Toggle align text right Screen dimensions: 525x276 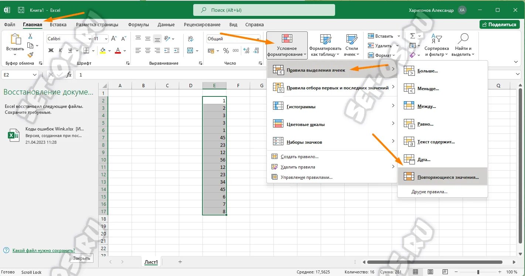pyautogui.click(x=157, y=51)
